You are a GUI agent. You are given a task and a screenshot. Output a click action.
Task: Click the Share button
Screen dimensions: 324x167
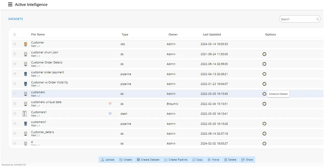[247, 160]
